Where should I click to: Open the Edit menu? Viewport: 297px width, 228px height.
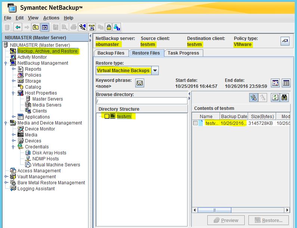point(19,18)
